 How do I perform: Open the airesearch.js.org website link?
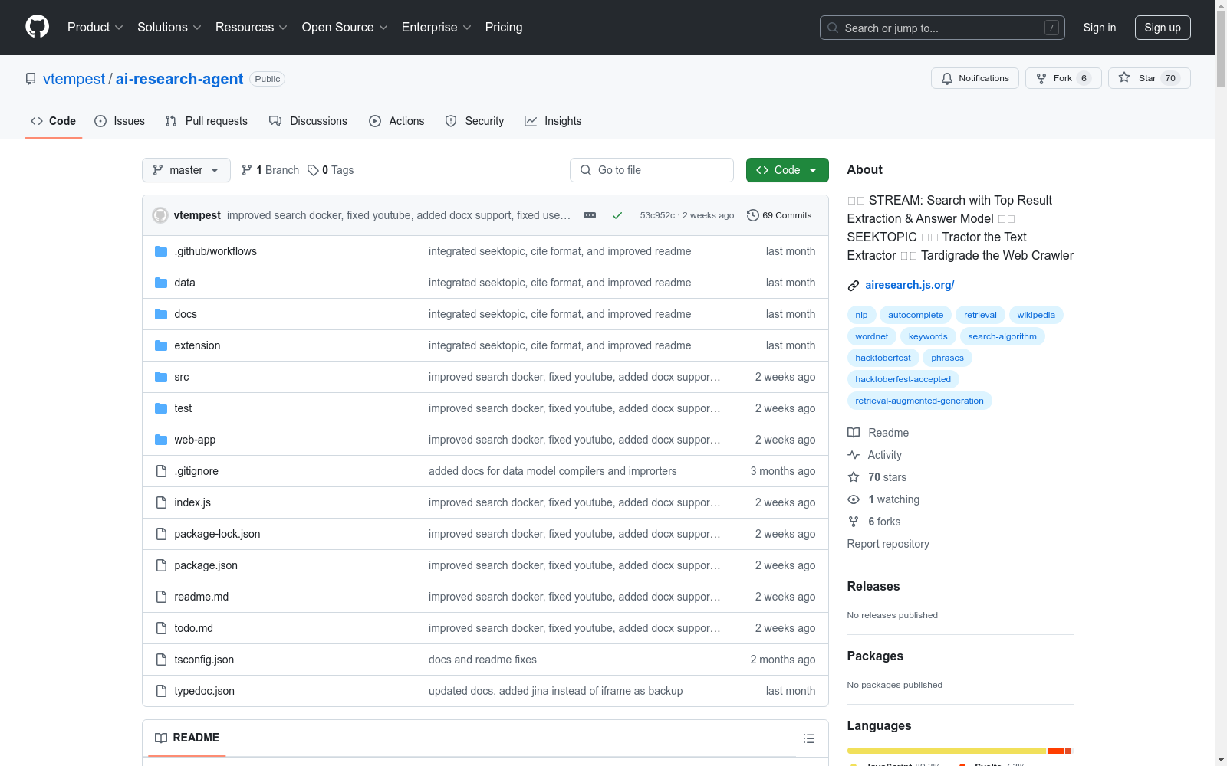(x=910, y=285)
